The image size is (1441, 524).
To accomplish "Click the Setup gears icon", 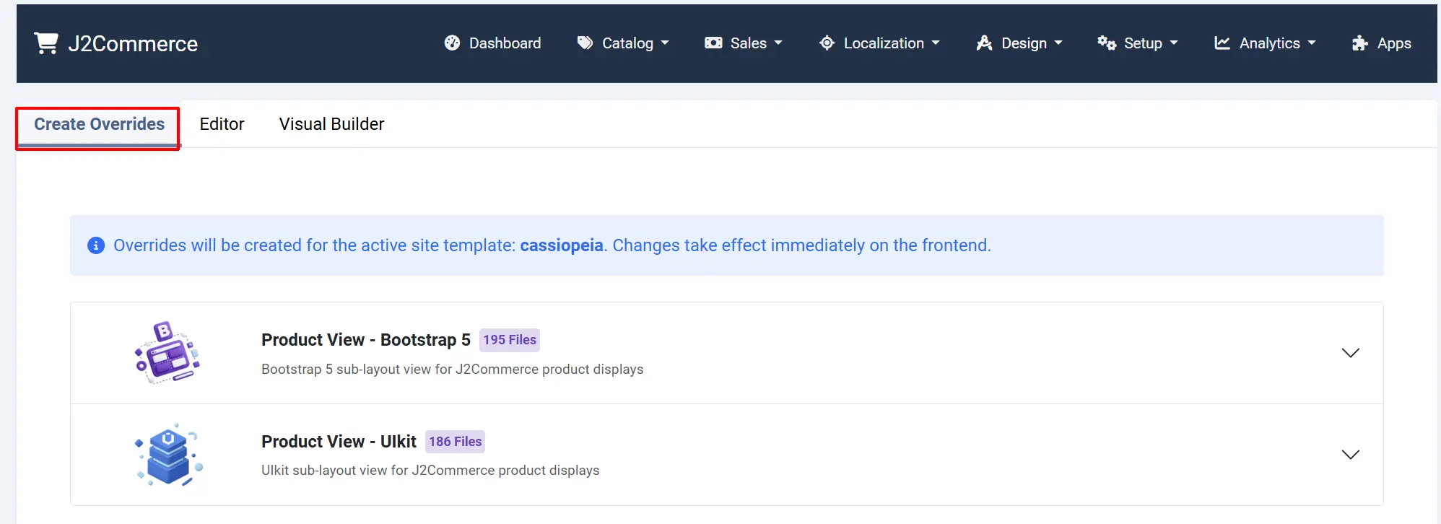I will [1107, 43].
